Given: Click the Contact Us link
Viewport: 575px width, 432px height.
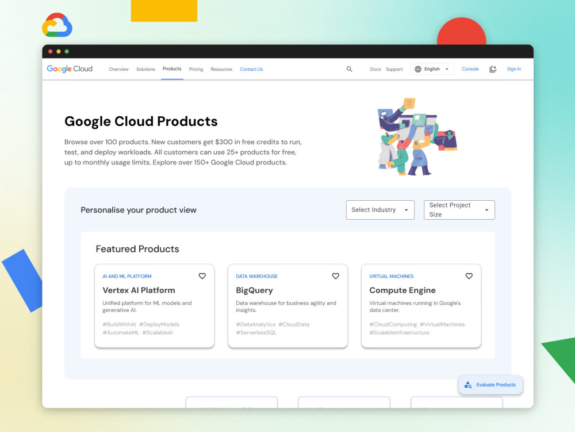Looking at the screenshot, I should (x=251, y=69).
